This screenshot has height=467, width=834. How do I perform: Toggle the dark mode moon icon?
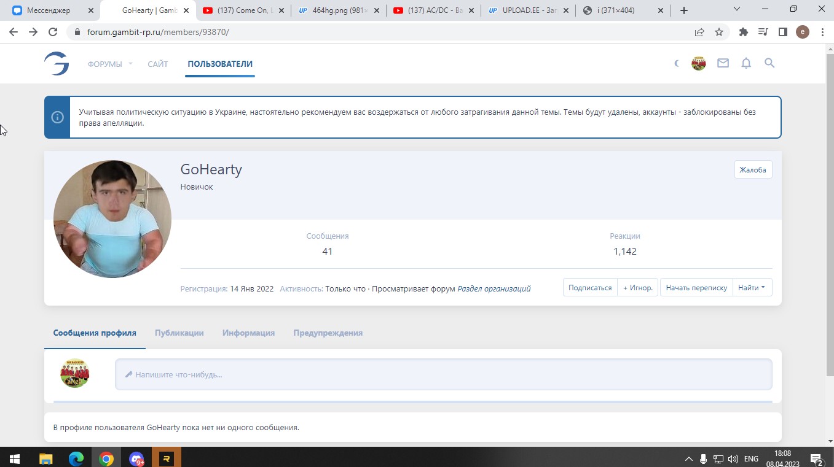click(x=677, y=63)
